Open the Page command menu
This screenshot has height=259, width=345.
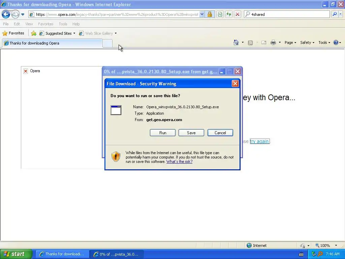(290, 42)
